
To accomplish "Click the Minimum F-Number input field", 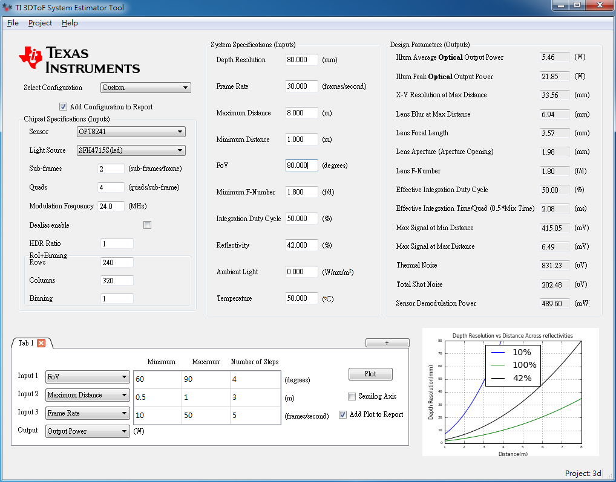I will (x=301, y=192).
